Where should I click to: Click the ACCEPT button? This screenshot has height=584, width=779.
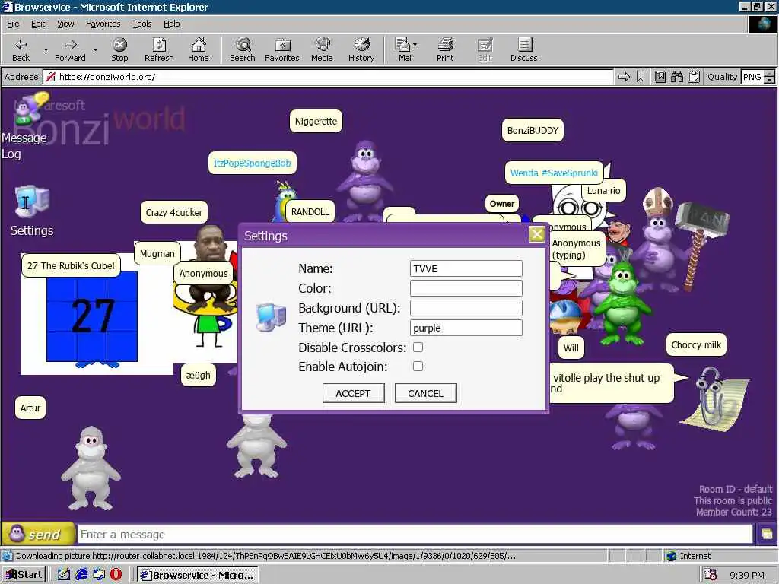353,393
